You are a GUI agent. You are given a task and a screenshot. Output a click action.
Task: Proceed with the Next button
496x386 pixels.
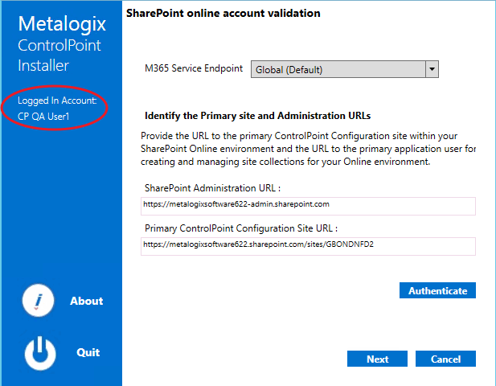(x=377, y=359)
